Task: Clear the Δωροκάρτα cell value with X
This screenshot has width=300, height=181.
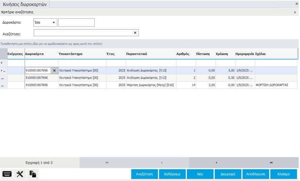Action: pos(54,71)
